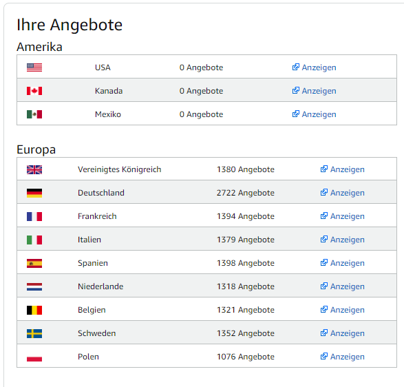404x387 pixels.
Task: Click the external-link icon in Italien row
Action: [324, 239]
